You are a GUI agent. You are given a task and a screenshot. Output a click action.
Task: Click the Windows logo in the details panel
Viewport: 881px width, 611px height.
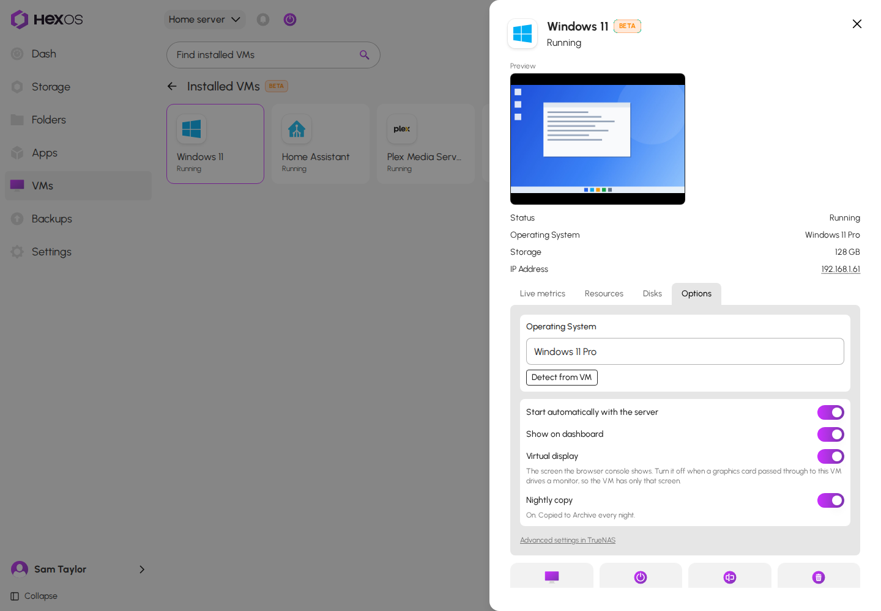tap(522, 34)
